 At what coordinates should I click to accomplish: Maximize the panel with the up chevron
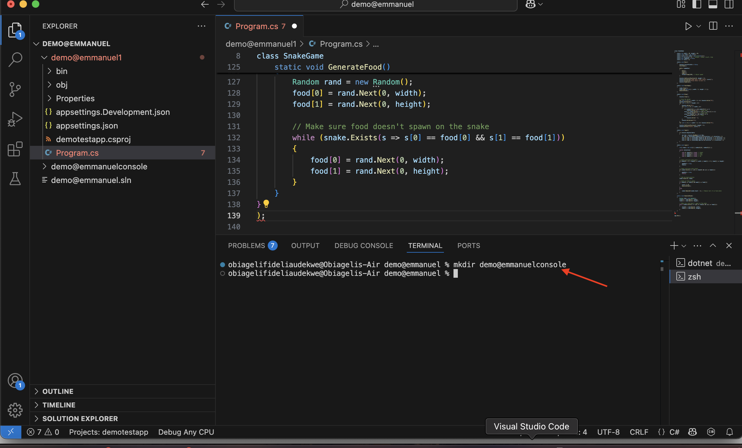pos(713,246)
